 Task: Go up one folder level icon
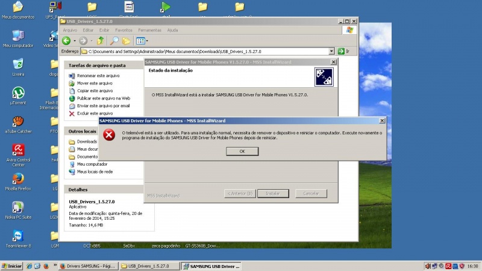100,40
